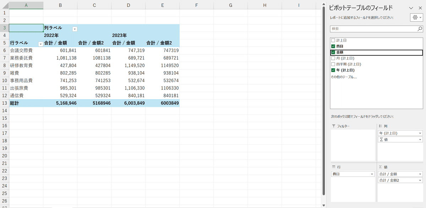Check the 四半期 (計上日) field checkbox
This screenshot has width=426, height=208.
pyautogui.click(x=333, y=64)
